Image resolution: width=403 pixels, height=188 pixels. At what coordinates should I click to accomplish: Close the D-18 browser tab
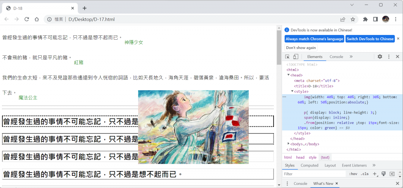[73, 8]
